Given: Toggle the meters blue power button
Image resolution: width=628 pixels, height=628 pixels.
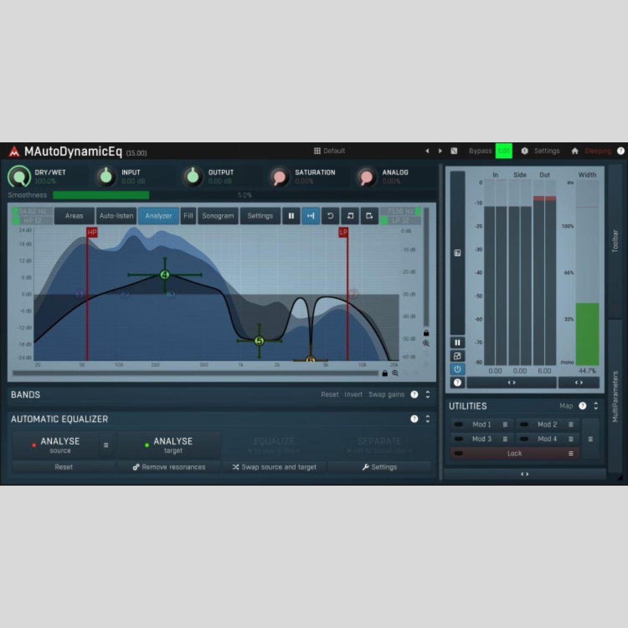Looking at the screenshot, I should pyautogui.click(x=457, y=369).
